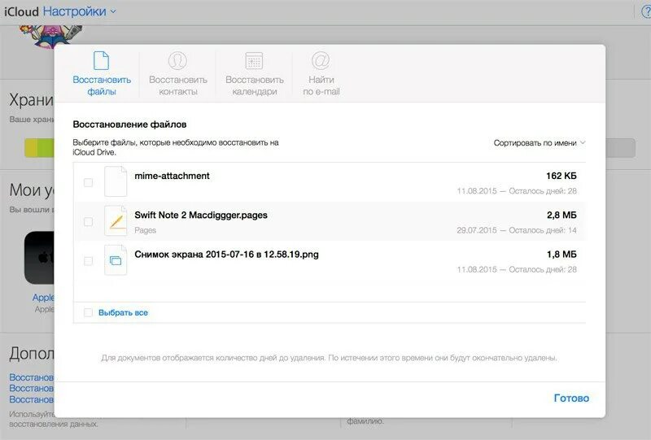The height and width of the screenshot is (440, 651).
Task: Click the Восстановление файлов heading
Action: tap(129, 124)
